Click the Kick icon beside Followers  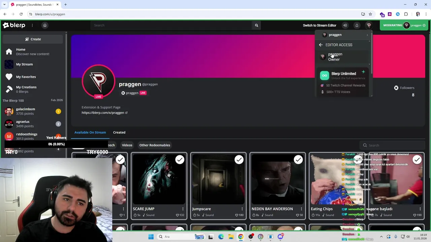pyautogui.click(x=396, y=88)
